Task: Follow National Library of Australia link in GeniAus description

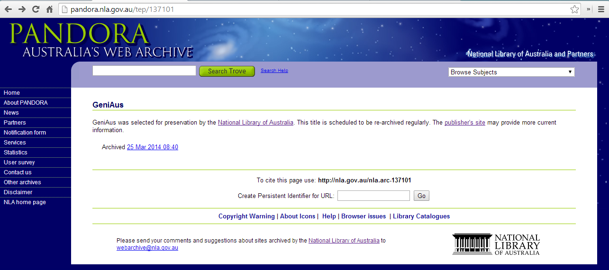Action: coord(255,123)
